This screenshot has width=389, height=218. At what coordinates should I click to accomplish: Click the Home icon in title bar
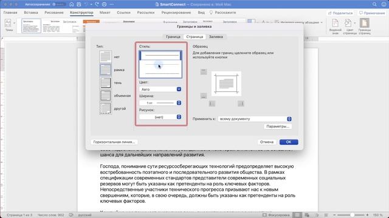pyautogui.click(x=72, y=4)
